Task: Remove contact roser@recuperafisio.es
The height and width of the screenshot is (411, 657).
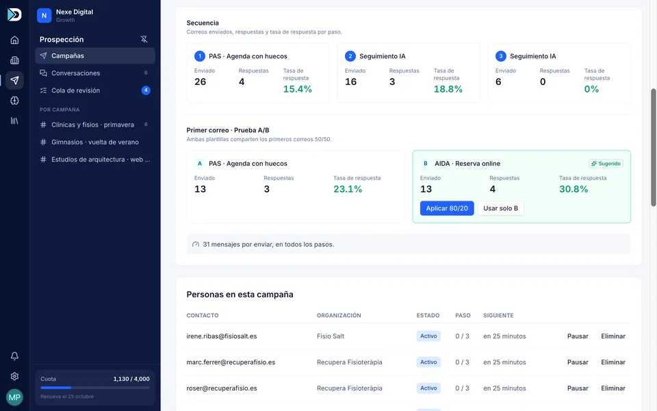Action: coord(613,388)
